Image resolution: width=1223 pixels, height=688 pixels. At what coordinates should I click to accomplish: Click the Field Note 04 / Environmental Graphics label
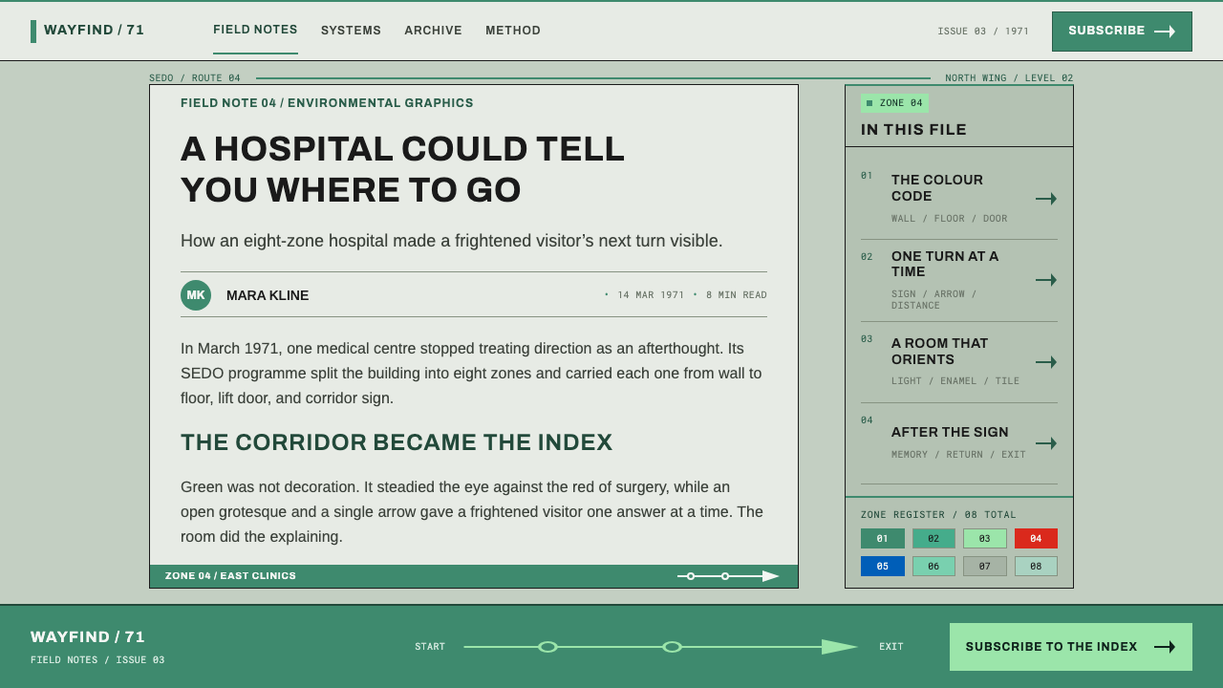pos(327,103)
